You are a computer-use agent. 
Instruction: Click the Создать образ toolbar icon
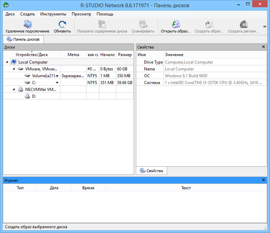pos(209,24)
